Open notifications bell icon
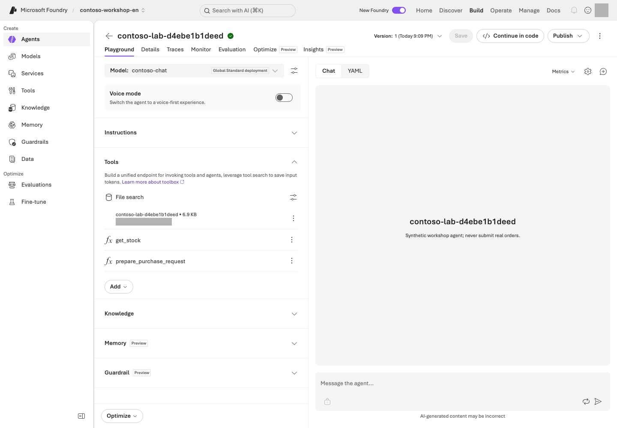Screen dimensions: 617x428 tap(574, 10)
